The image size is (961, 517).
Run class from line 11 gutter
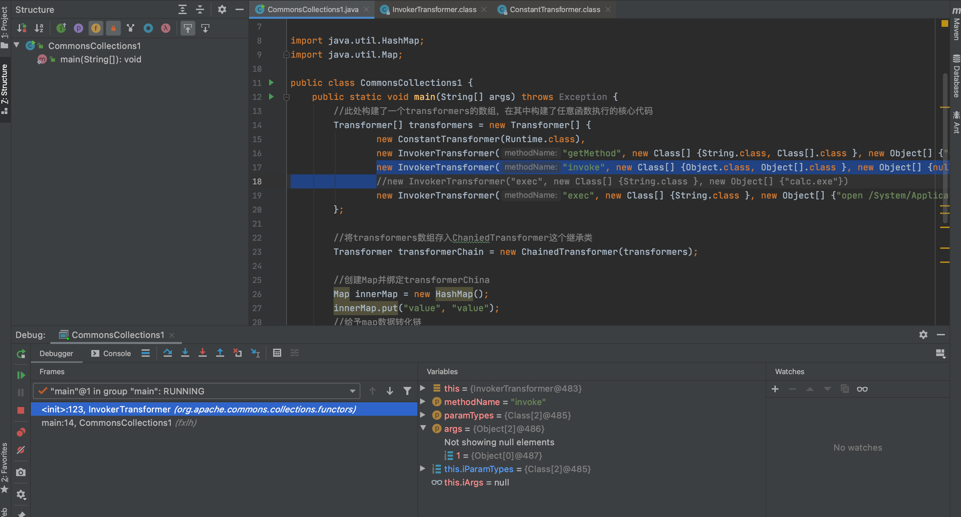click(x=271, y=82)
